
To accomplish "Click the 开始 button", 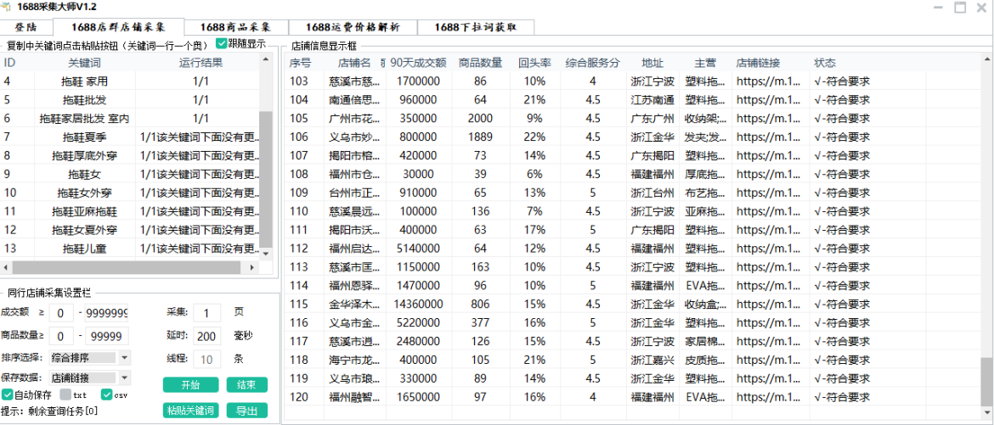I will pyautogui.click(x=190, y=384).
